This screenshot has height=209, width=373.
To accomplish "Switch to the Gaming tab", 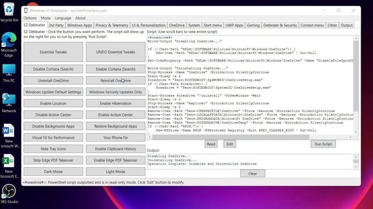I will (x=253, y=26).
